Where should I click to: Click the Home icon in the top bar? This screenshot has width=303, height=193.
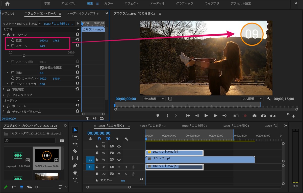(7, 4)
